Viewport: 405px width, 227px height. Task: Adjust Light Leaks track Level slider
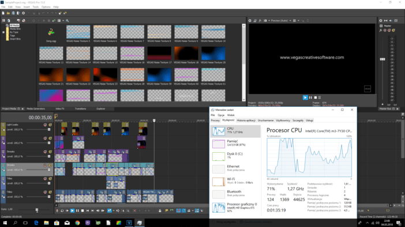point(49,129)
